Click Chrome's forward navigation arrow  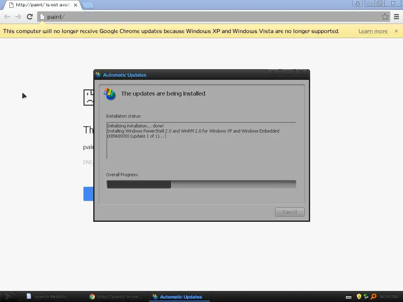click(x=18, y=17)
